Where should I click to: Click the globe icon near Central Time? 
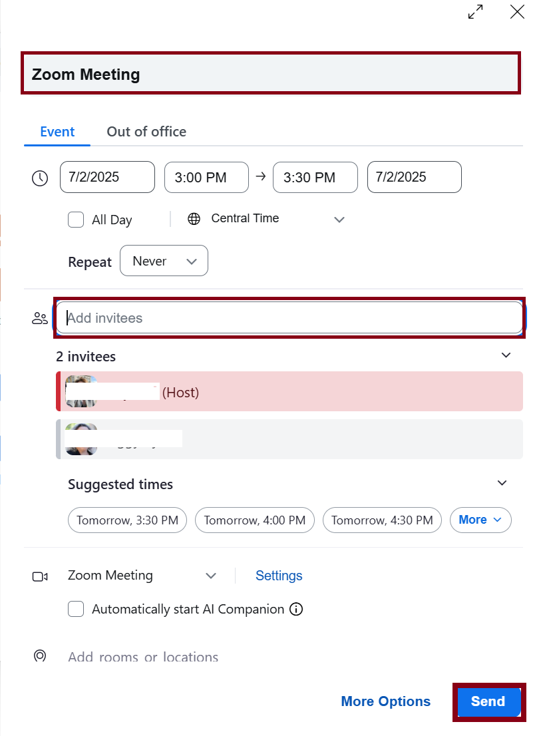[x=194, y=219]
